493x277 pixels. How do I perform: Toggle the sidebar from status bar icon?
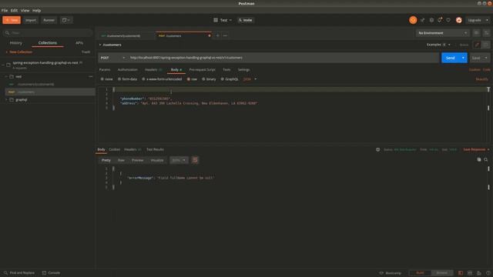coord(461,273)
